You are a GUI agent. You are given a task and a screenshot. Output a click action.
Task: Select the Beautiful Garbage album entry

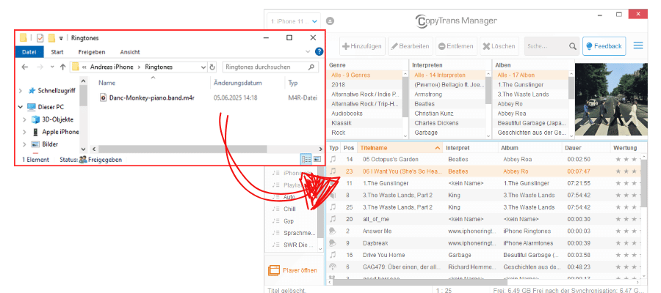tap(531, 123)
